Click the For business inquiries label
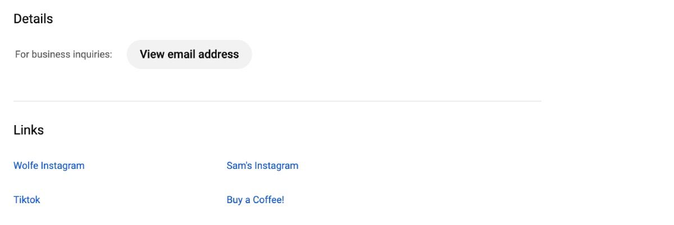 tap(63, 54)
